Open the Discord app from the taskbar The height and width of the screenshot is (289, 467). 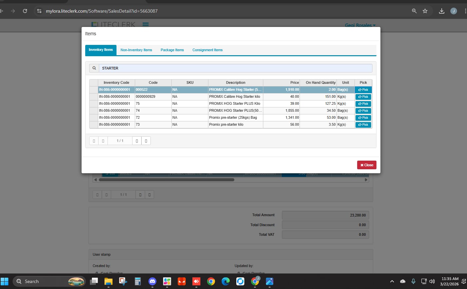tap(152, 281)
